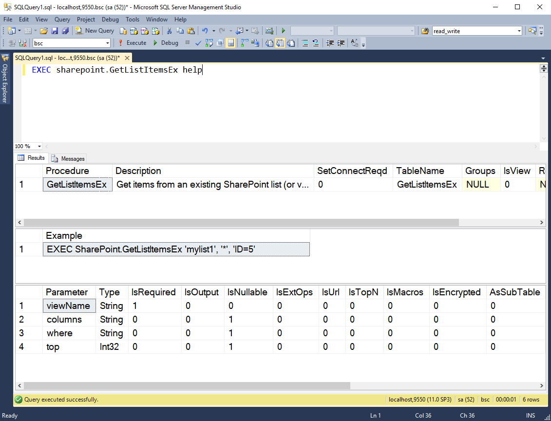Parse query with the blue checkmark

[x=198, y=43]
